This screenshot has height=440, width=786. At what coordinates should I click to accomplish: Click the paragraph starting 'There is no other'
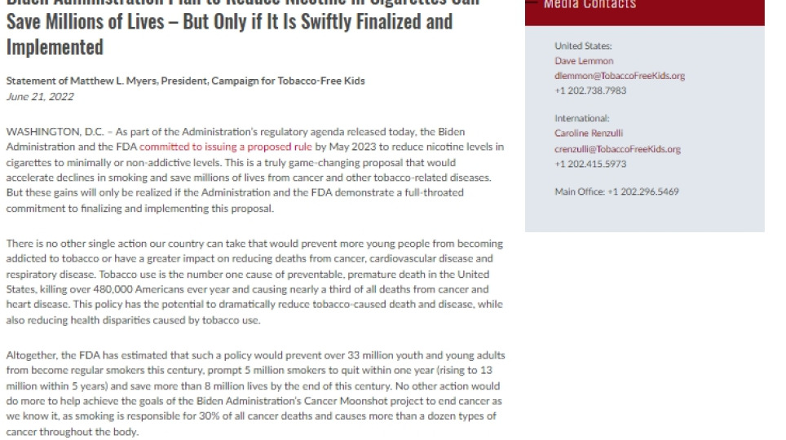254,281
